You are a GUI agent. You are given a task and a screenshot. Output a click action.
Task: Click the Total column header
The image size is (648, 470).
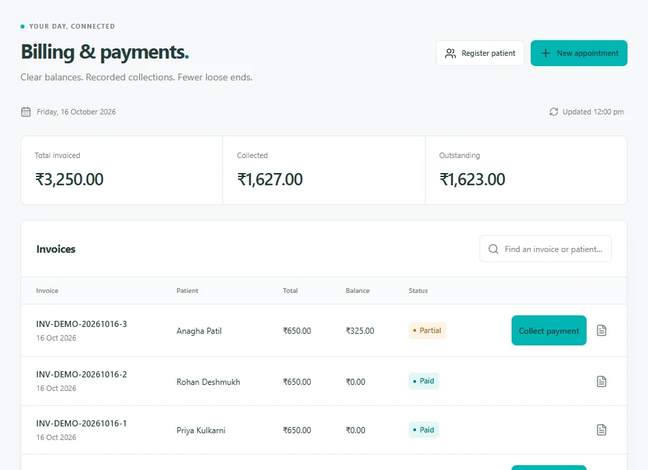point(290,290)
